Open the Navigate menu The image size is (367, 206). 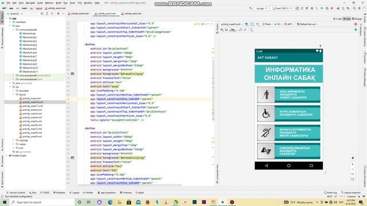(30, 3)
